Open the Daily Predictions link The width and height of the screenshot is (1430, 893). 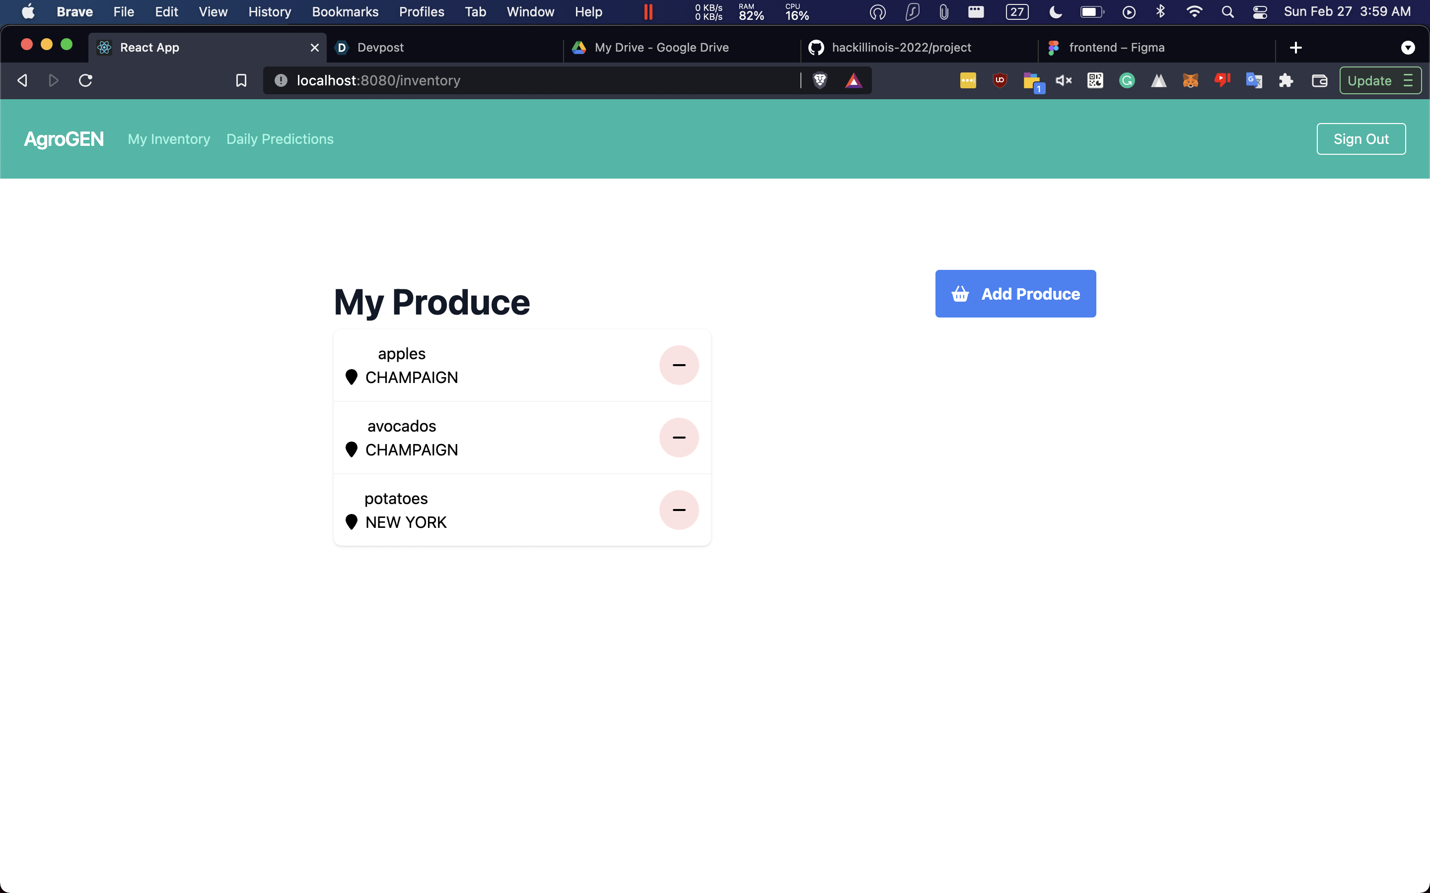click(x=280, y=139)
